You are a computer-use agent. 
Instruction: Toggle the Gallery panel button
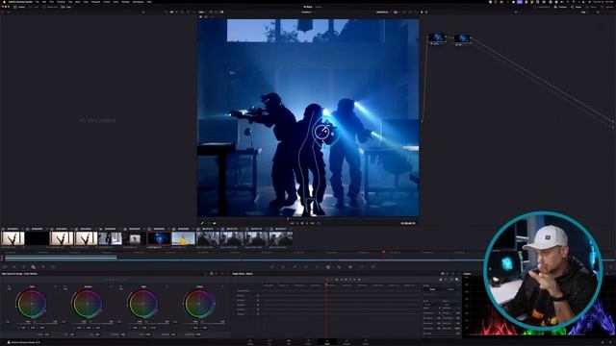(19, 7)
